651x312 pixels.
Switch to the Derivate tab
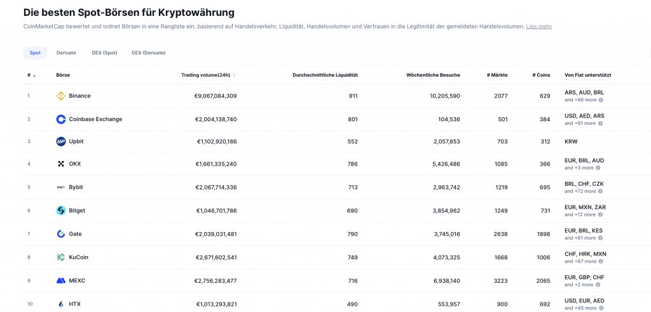66,53
